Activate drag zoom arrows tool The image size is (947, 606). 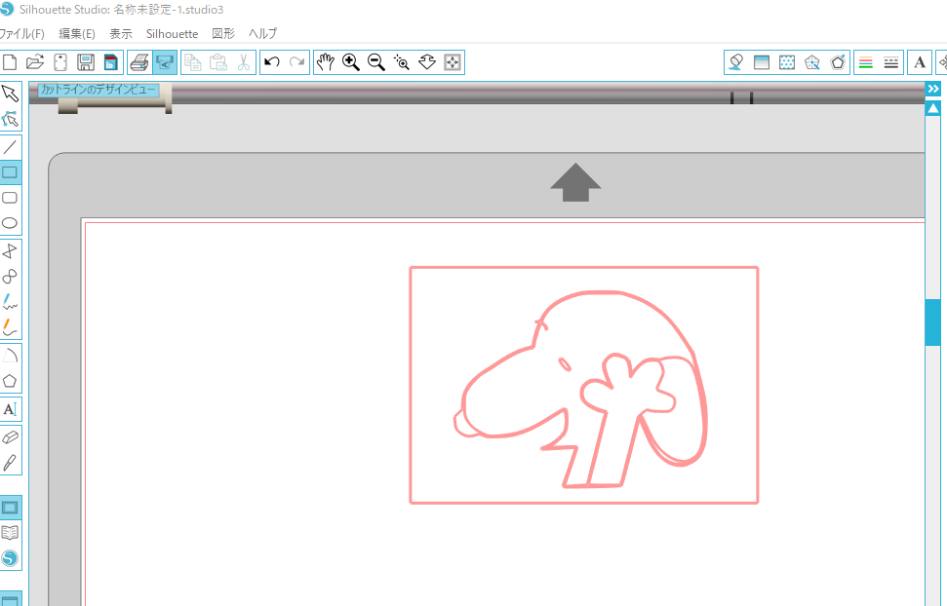tap(427, 62)
